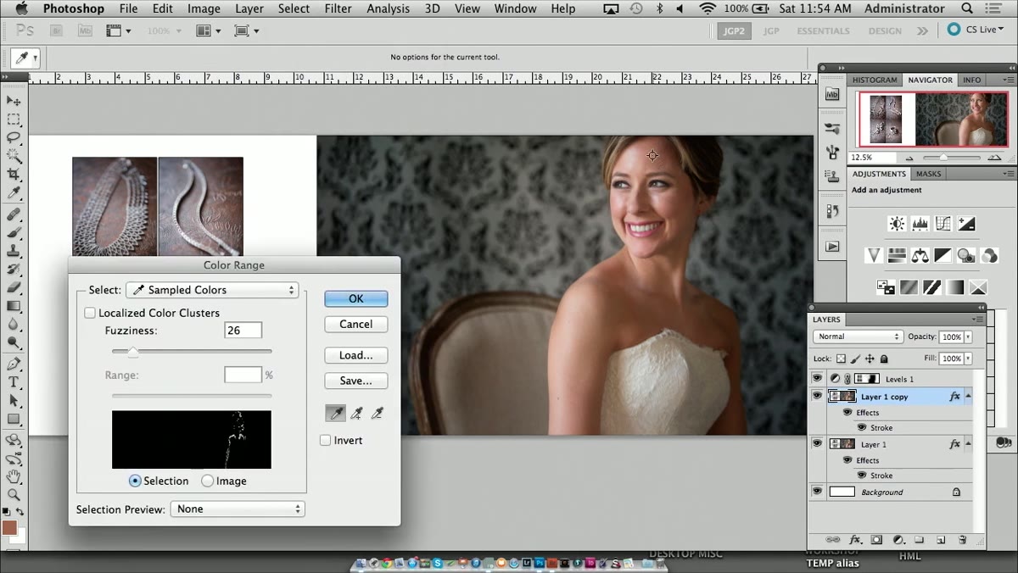Open Mini Bridge panel icon
The width and height of the screenshot is (1018, 573).
(832, 94)
